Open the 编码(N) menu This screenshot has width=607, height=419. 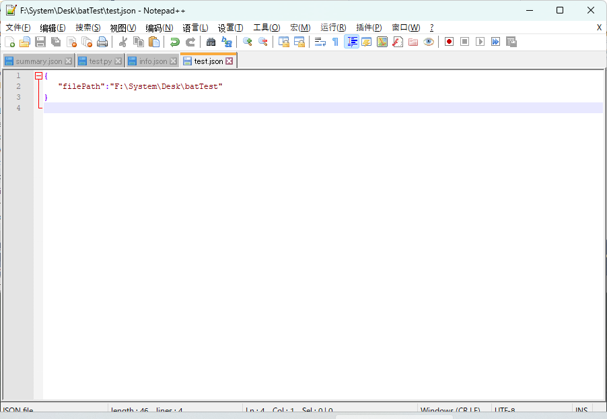(159, 28)
